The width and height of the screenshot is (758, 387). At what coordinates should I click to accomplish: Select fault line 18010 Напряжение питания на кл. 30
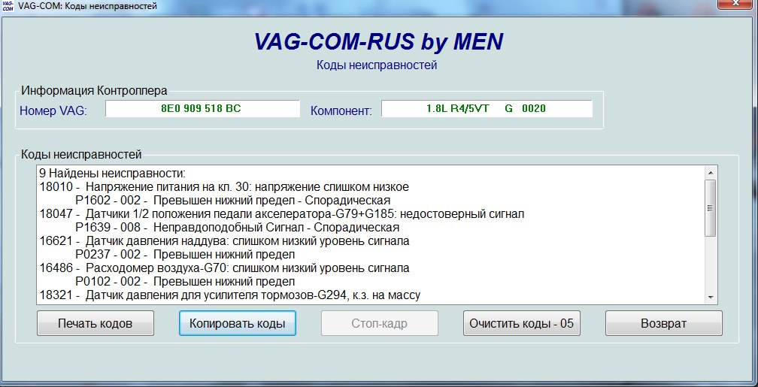point(224,186)
